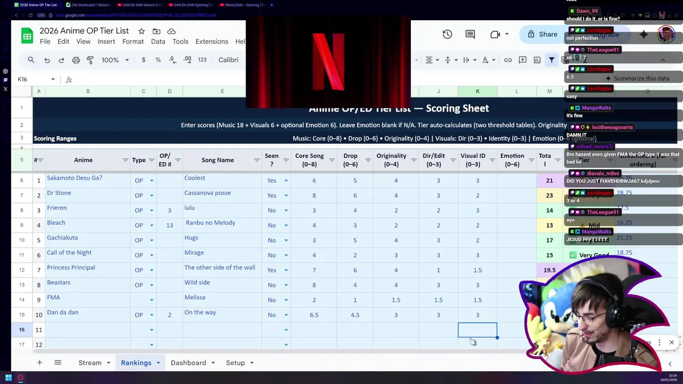Select the Princess Principal anime cell
The height and width of the screenshot is (384, 683).
(88, 270)
